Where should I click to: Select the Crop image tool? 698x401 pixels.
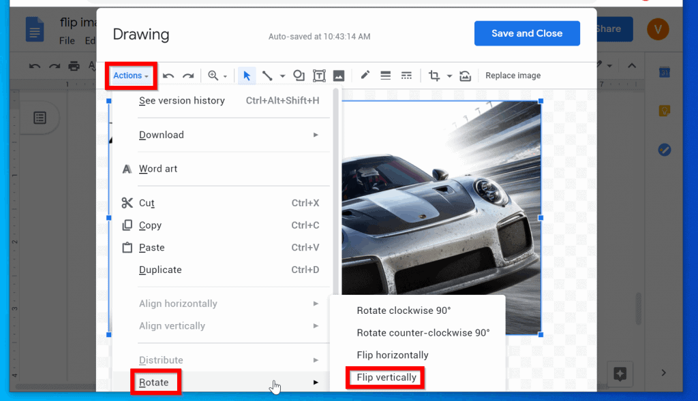(x=434, y=76)
